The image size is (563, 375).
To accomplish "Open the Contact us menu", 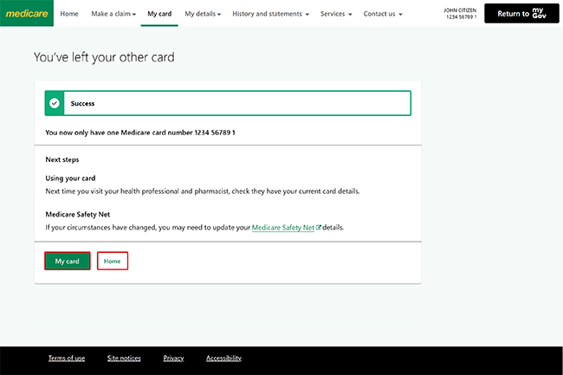I will (383, 14).
